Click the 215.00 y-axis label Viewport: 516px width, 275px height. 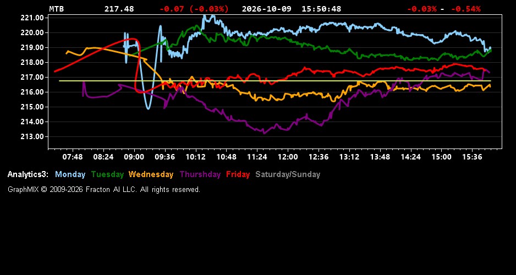(32, 107)
